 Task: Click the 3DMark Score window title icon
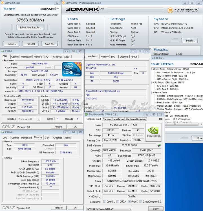coord(3,3)
